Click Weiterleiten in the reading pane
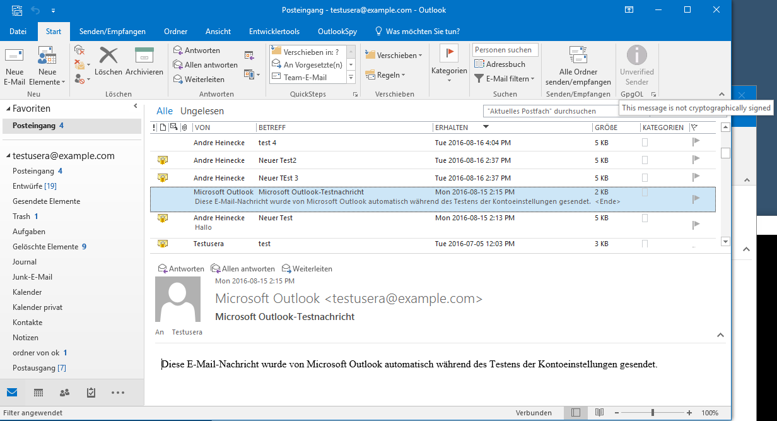 click(307, 269)
